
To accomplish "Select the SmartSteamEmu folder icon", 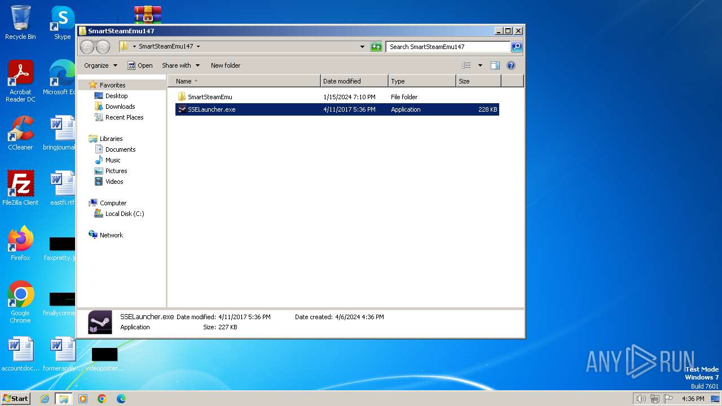I will click(x=182, y=96).
